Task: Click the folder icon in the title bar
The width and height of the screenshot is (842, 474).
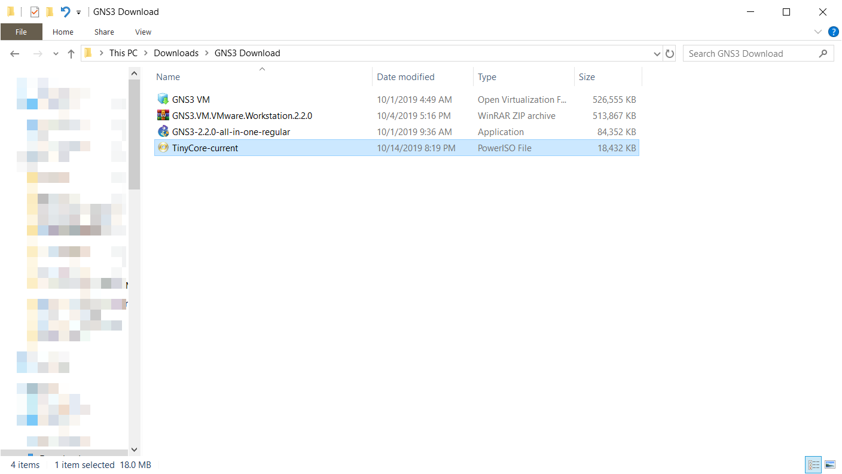Action: pyautogui.click(x=10, y=12)
